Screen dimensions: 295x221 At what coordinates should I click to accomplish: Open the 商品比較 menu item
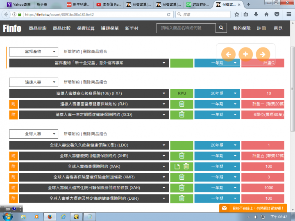(62, 28)
